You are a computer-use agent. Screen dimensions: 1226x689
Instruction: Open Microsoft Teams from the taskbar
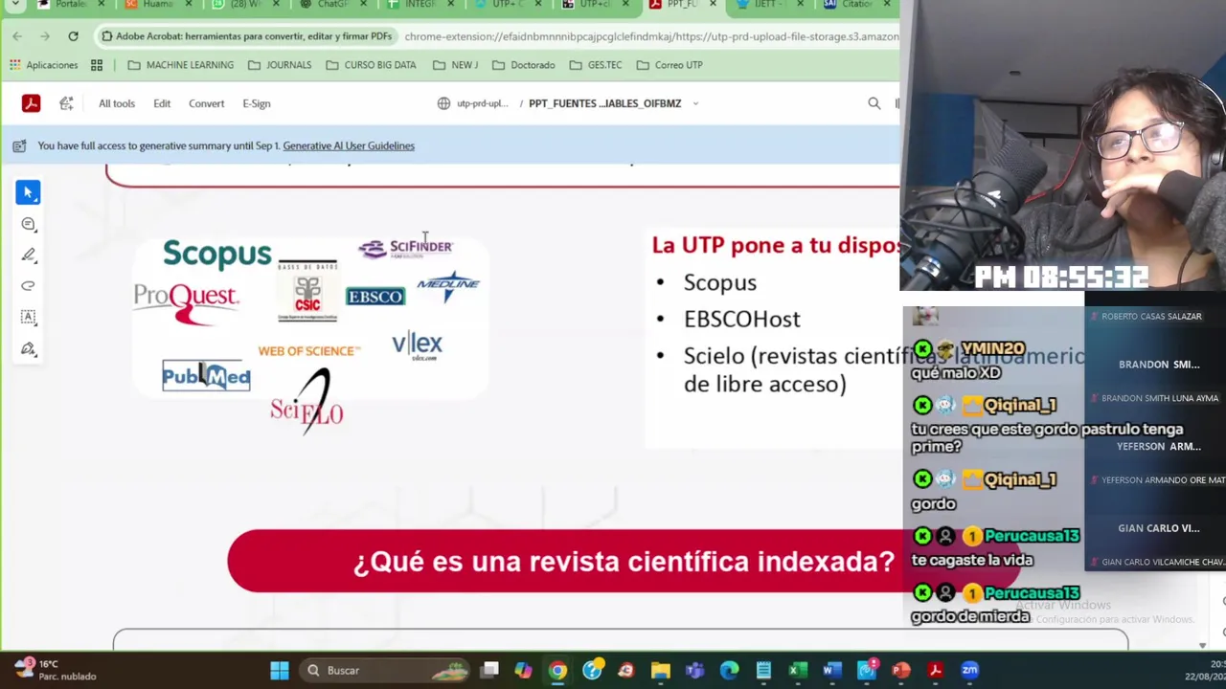695,671
